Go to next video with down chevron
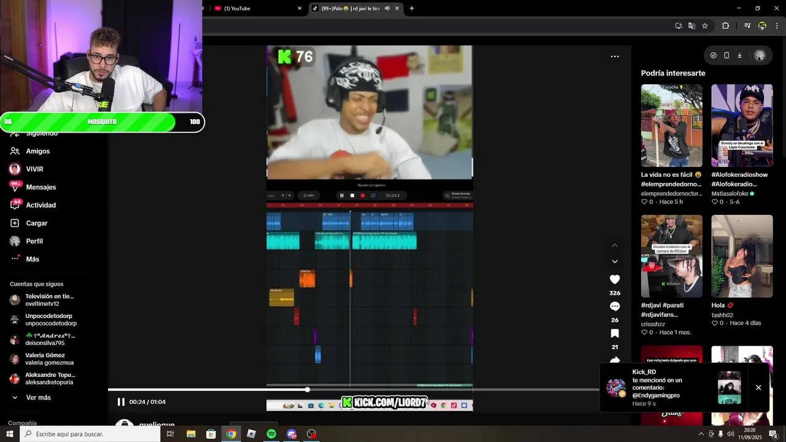The width and height of the screenshot is (786, 442). click(615, 262)
